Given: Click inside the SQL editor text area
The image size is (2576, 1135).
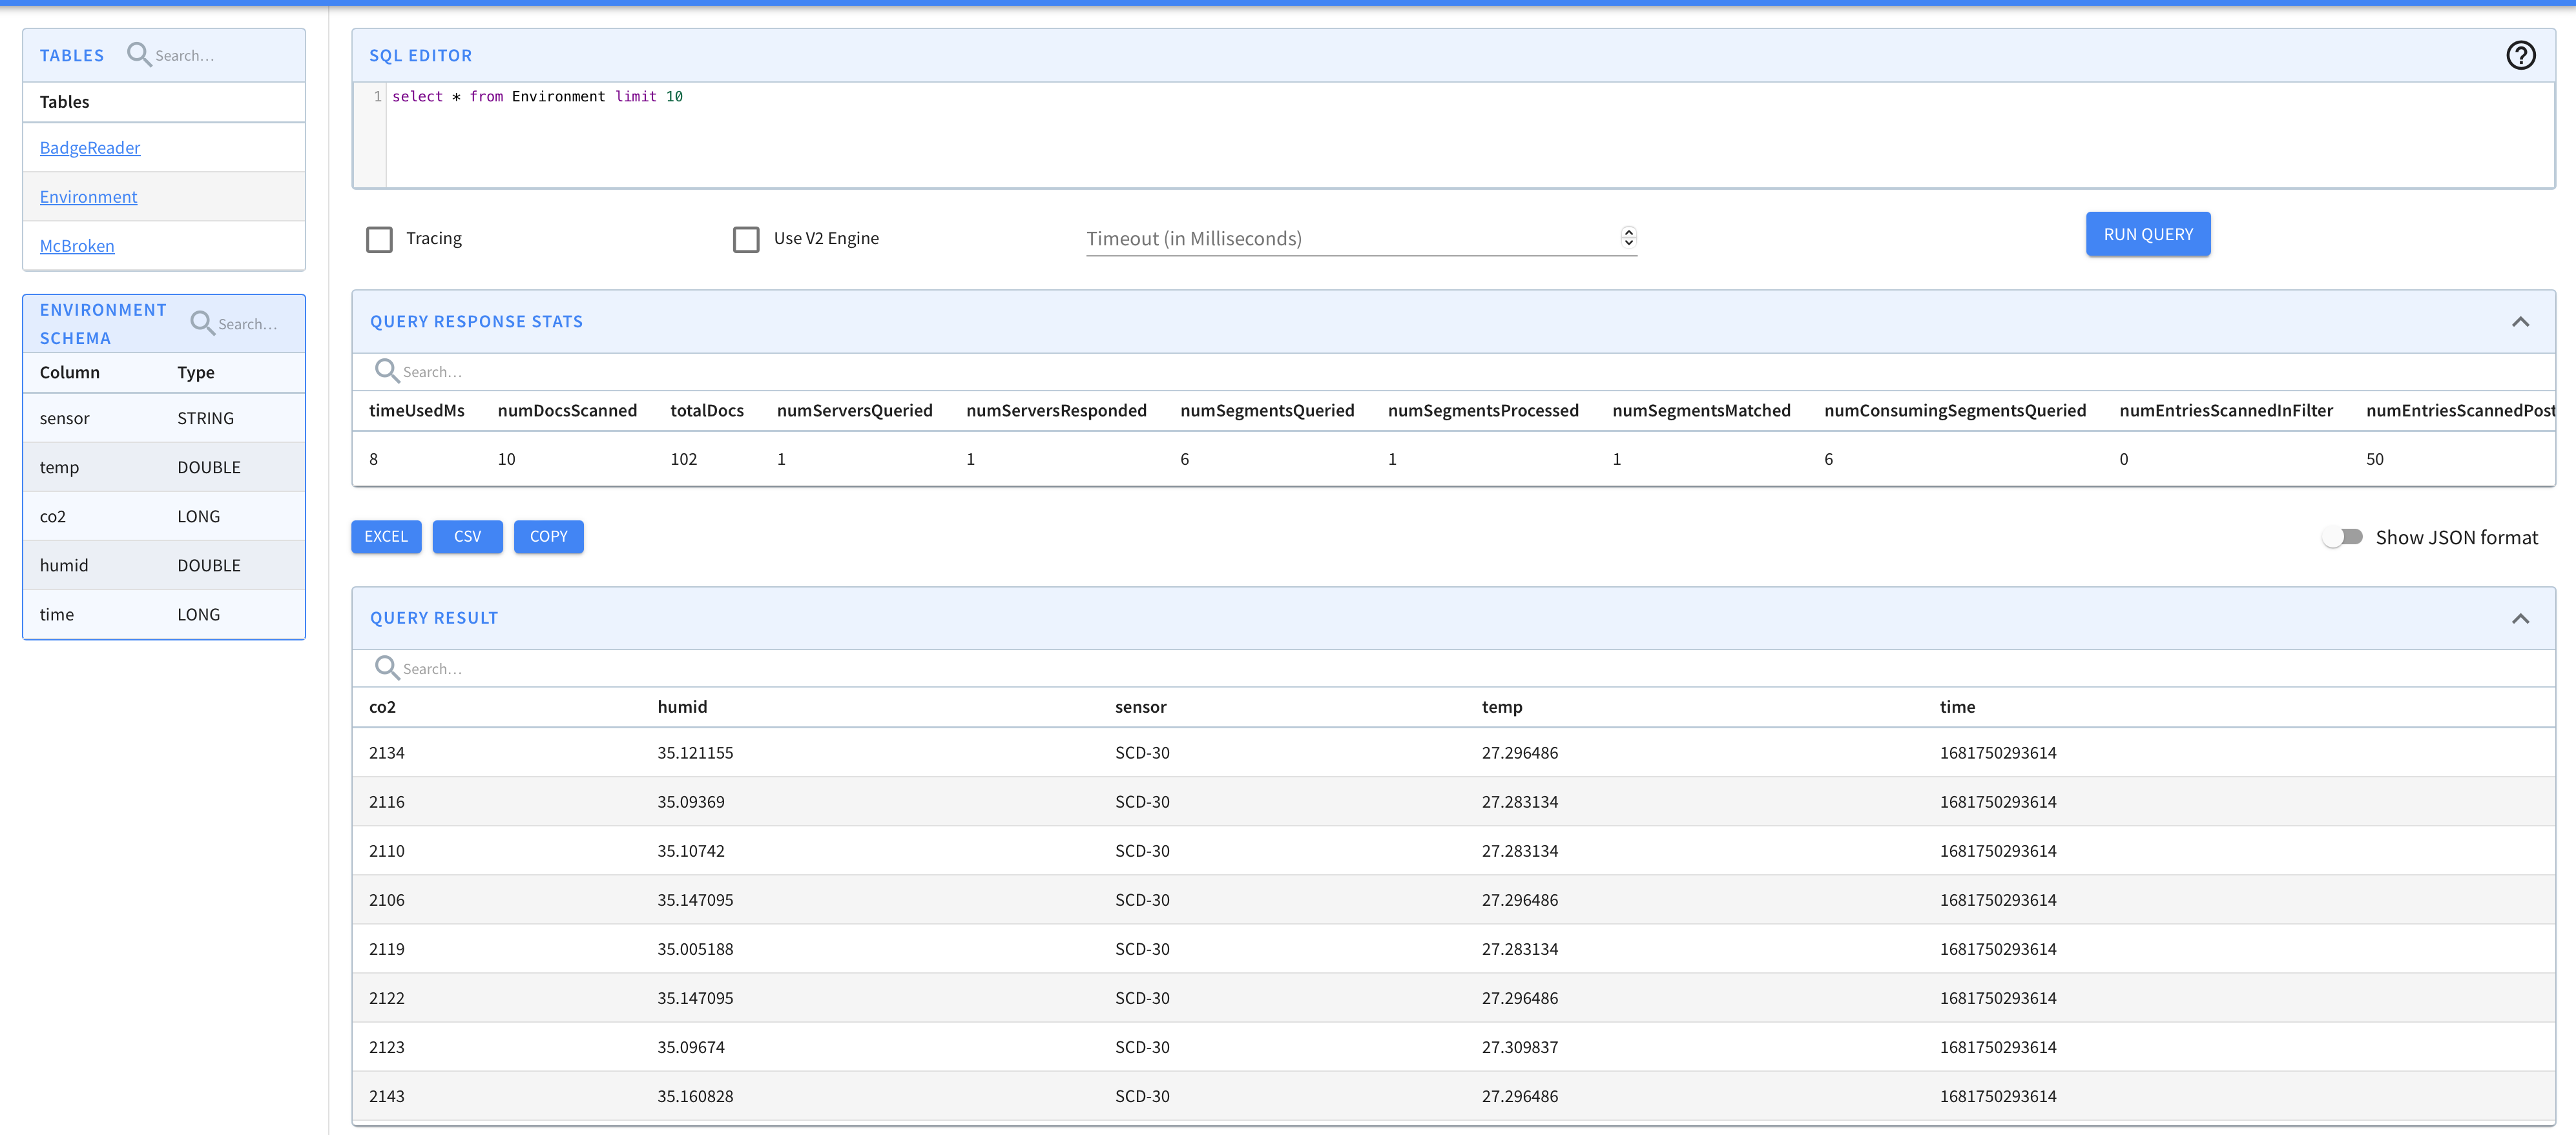Looking at the screenshot, I should (1400, 135).
